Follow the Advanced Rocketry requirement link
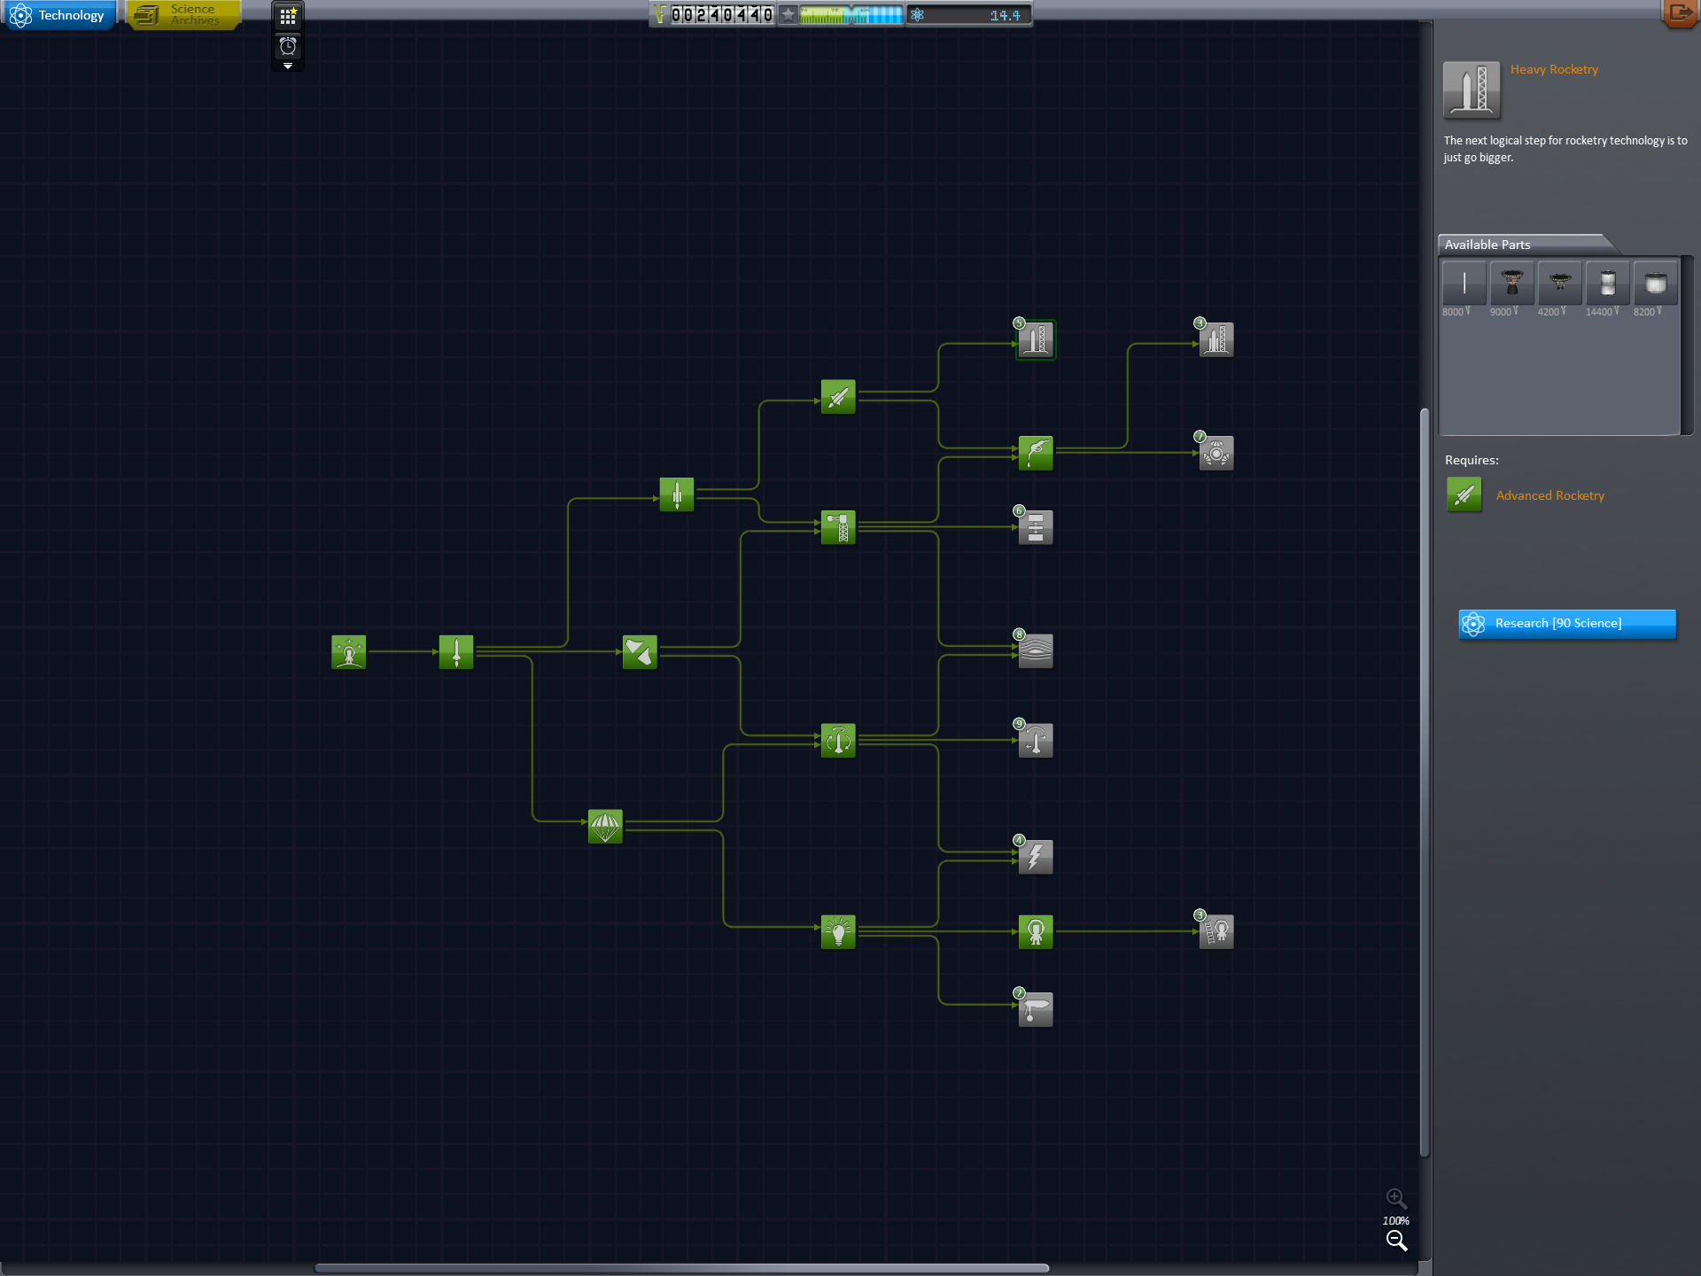 pos(1550,495)
